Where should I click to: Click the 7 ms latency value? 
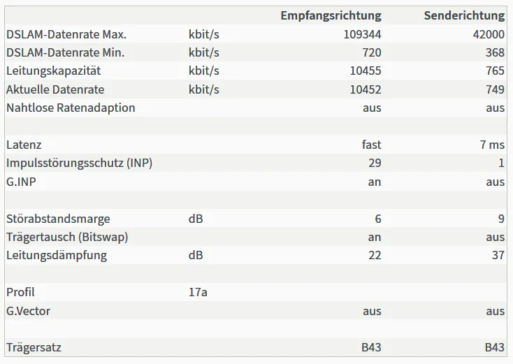492,145
